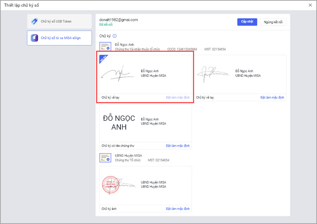Image resolution: width=317 pixels, height=224 pixels.
Task: Click the USB Token icon
Action: (x=35, y=21)
